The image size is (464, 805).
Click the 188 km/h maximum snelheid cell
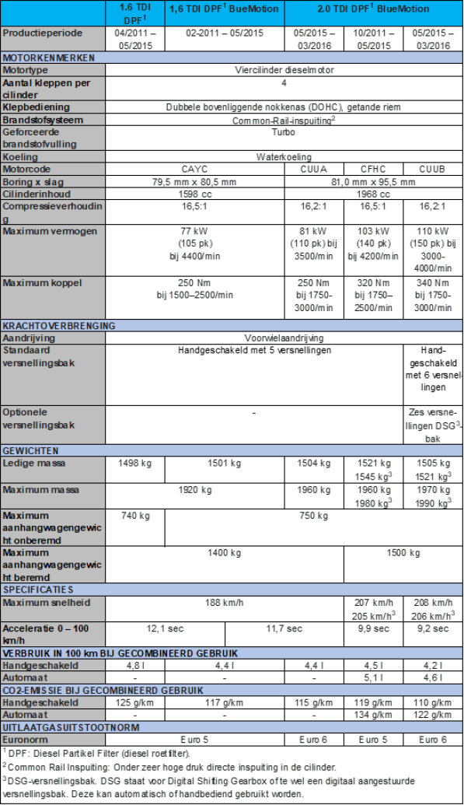(x=225, y=608)
